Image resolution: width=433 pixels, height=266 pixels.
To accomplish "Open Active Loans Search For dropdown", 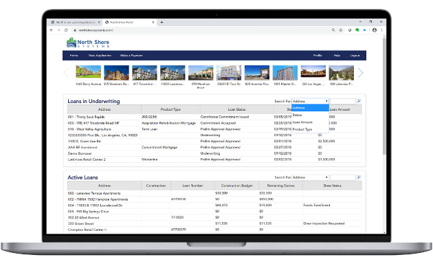I will click(x=310, y=177).
